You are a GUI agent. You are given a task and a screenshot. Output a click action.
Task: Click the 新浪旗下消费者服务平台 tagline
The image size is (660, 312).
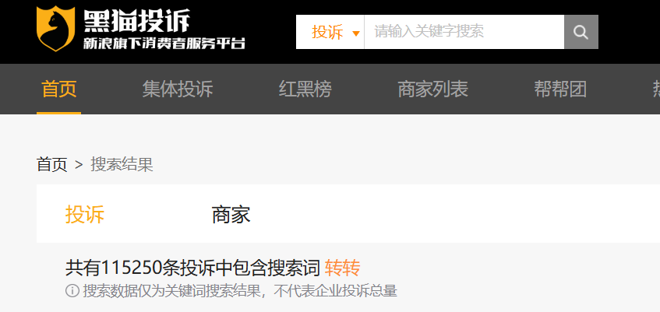pyautogui.click(x=164, y=44)
